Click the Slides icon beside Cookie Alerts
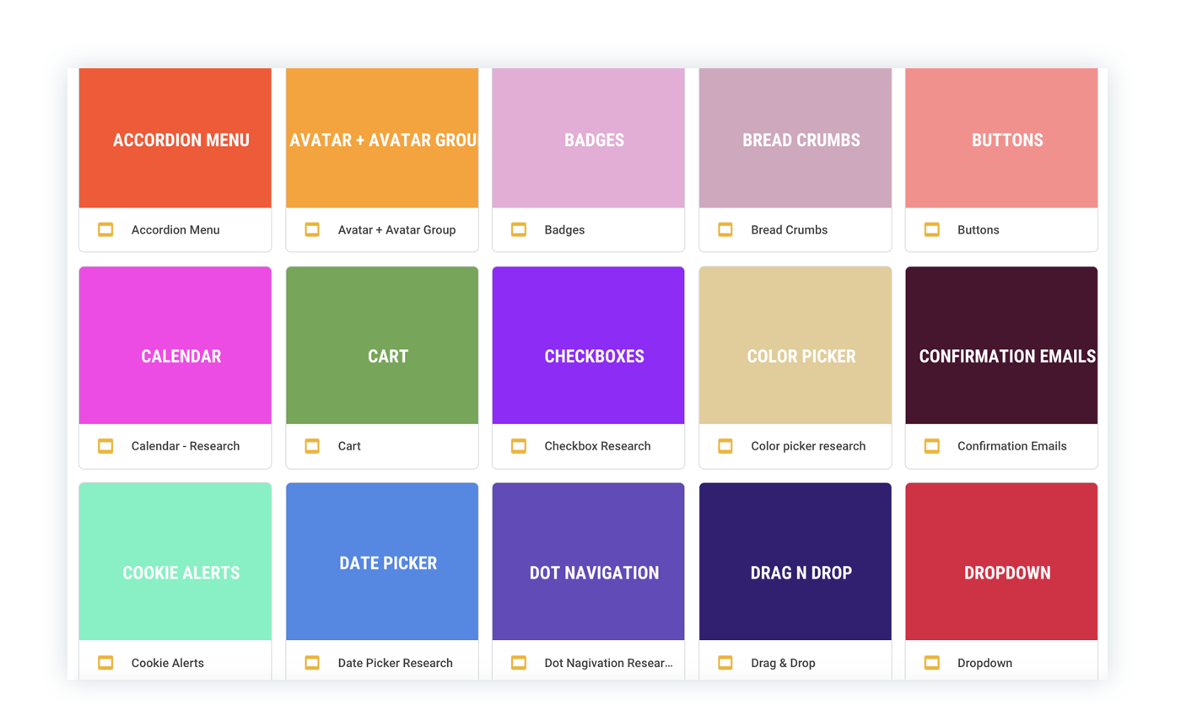This screenshot has width=1181, height=716. tap(105, 663)
